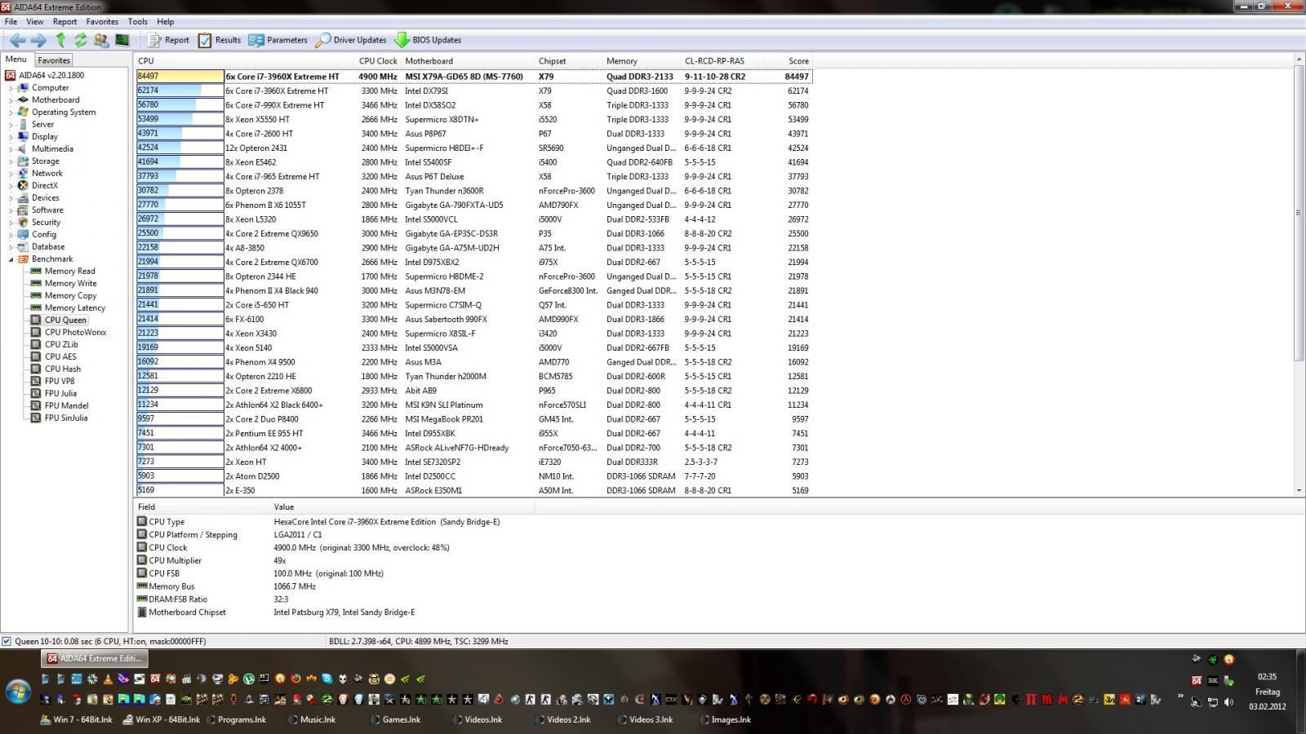Select the 2x Atom D2500 result row
The image size is (1306, 734).
tap(474, 476)
